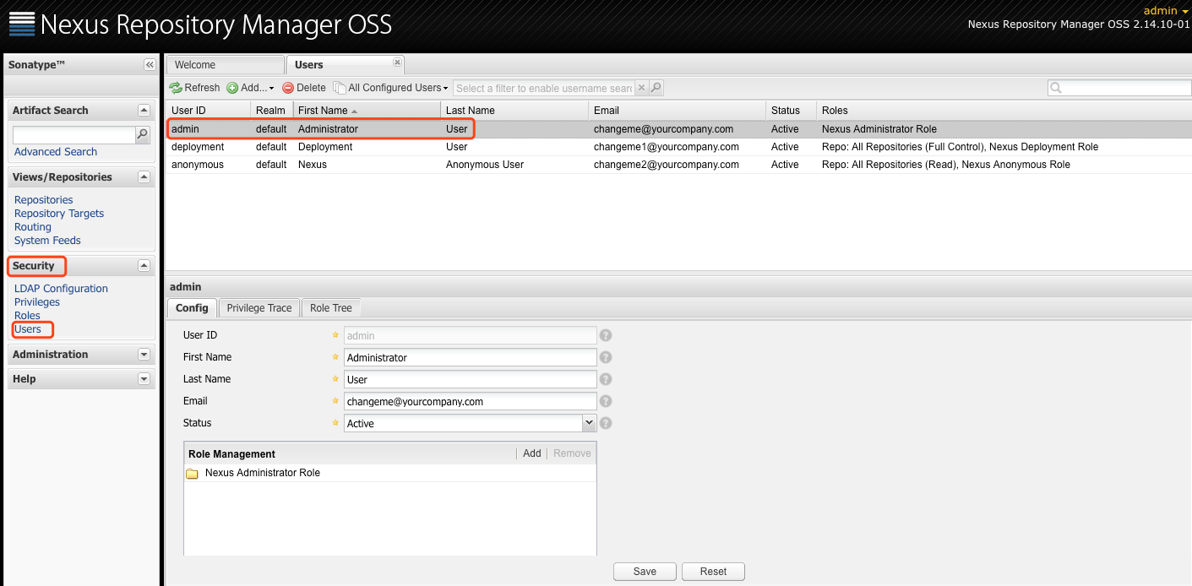Switch to the Config tab
Image resolution: width=1192 pixels, height=586 pixels.
[192, 308]
